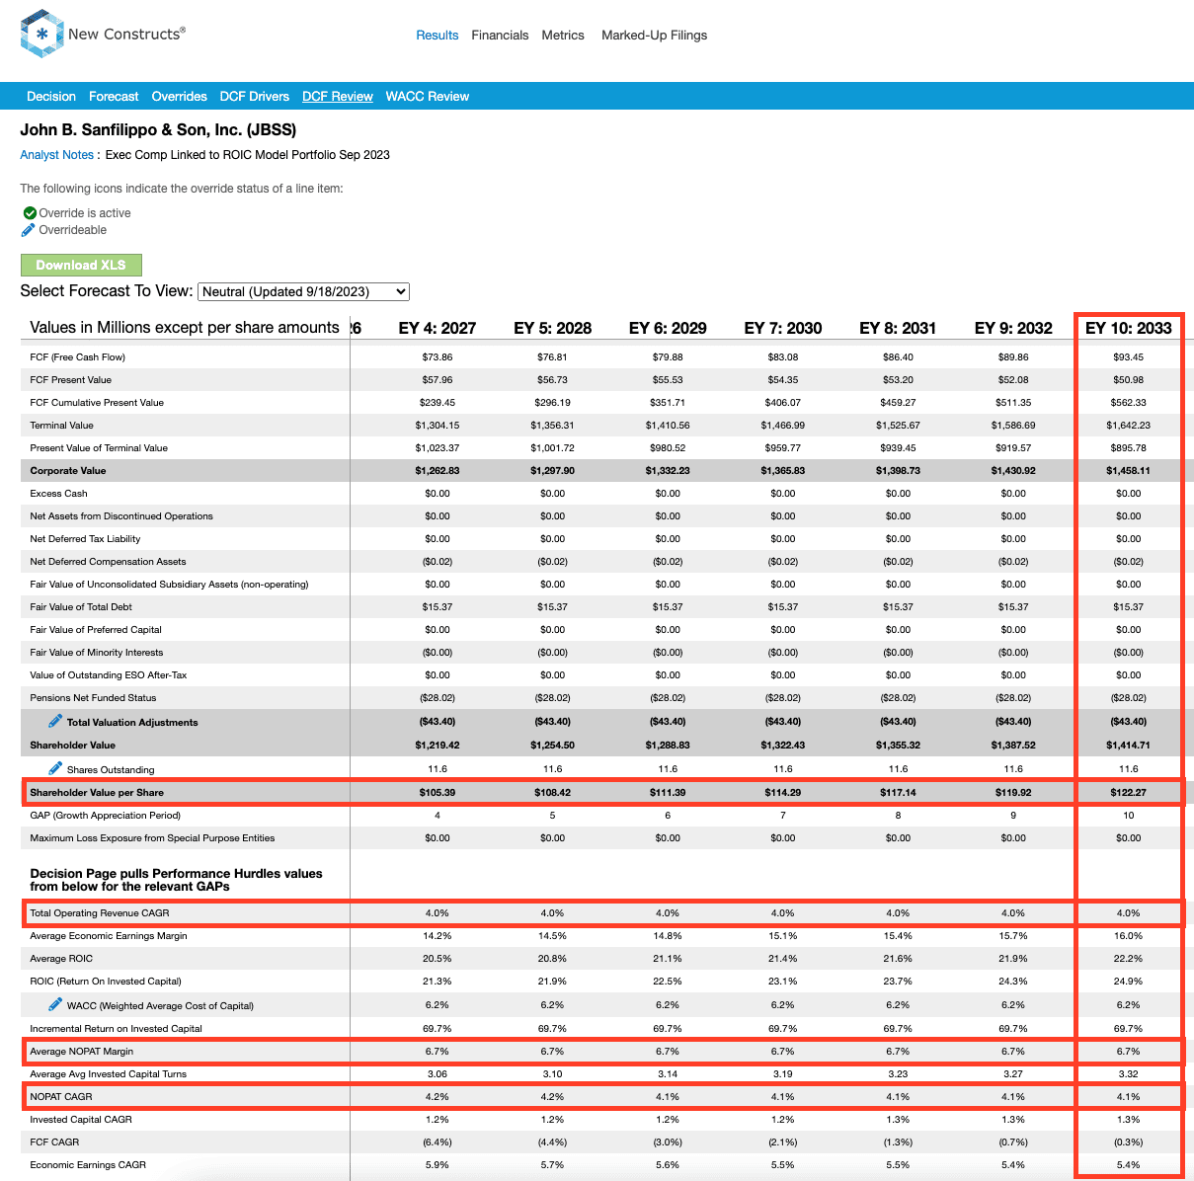
Task: Open the Results top menu
Action: click(438, 35)
